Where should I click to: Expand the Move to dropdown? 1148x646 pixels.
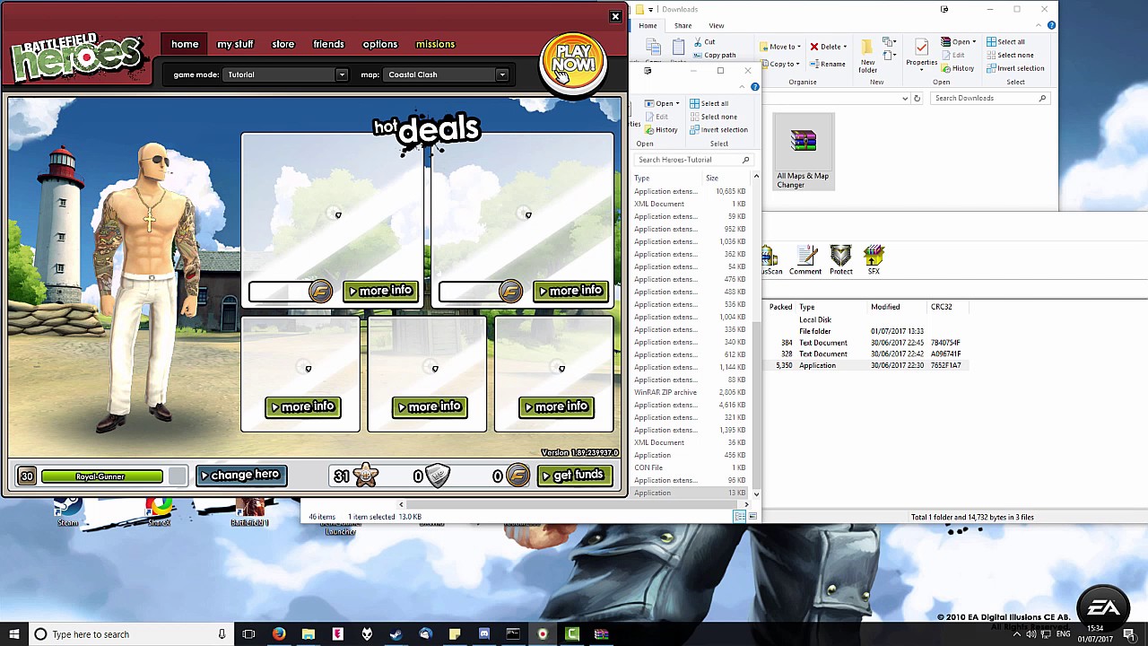pyautogui.click(x=782, y=46)
